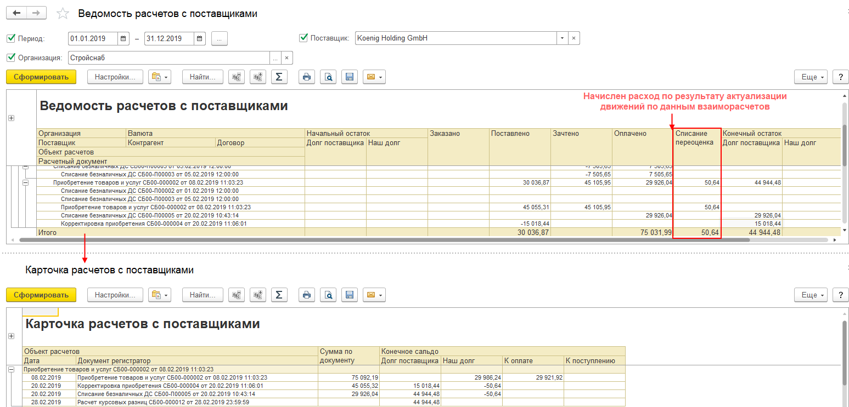Open send by email dropdown in top toolbar
Screen dimensions: 849x407
(x=374, y=77)
